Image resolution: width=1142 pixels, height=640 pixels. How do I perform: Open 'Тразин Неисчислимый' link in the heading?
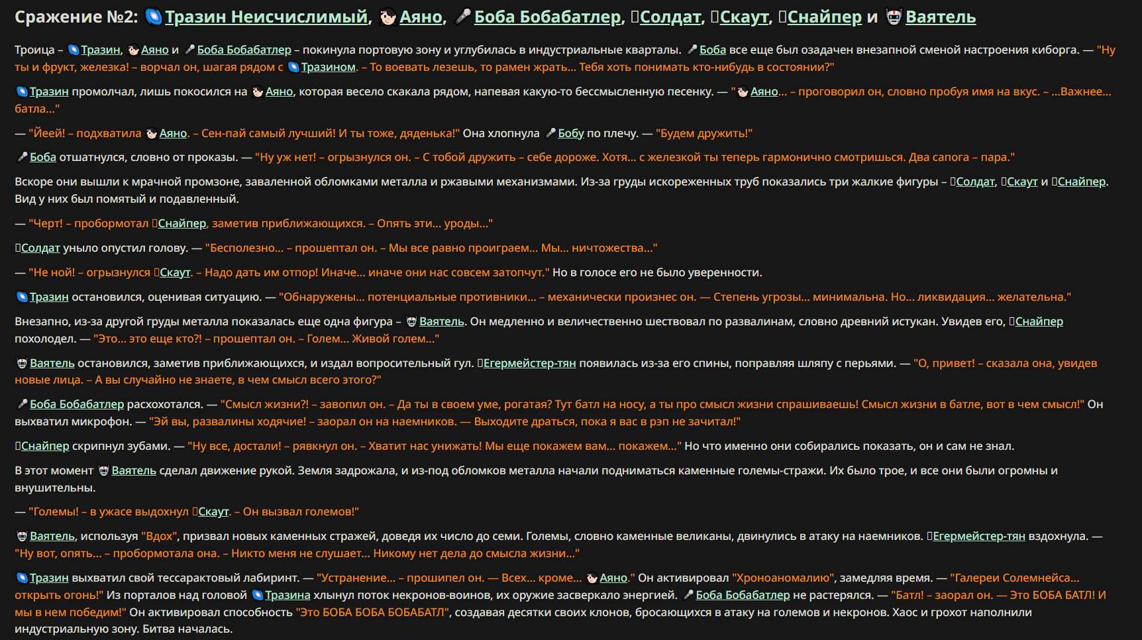click(266, 17)
